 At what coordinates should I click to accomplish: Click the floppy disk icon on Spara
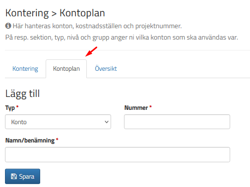coord(14,177)
